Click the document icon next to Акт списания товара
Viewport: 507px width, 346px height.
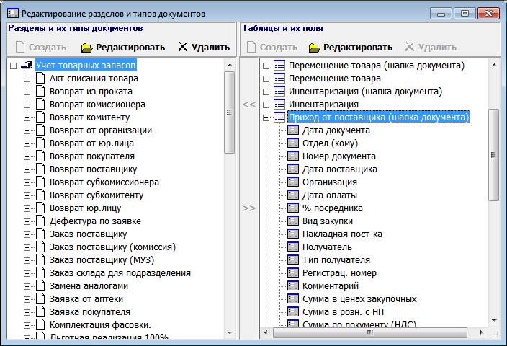click(x=40, y=79)
